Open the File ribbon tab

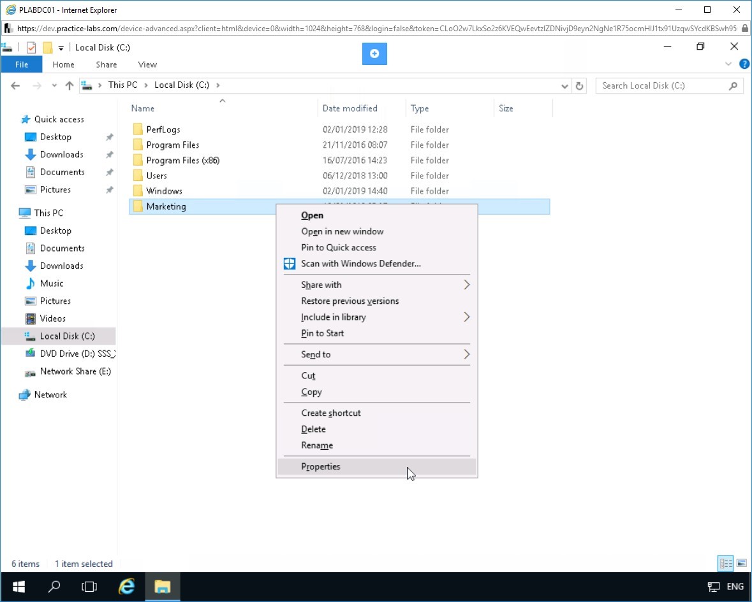click(22, 64)
